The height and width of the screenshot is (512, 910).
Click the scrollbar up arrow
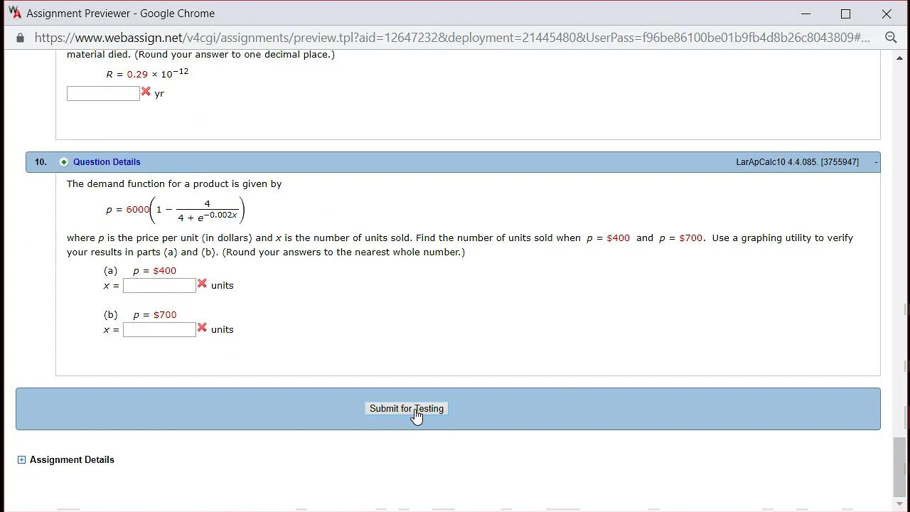900,58
